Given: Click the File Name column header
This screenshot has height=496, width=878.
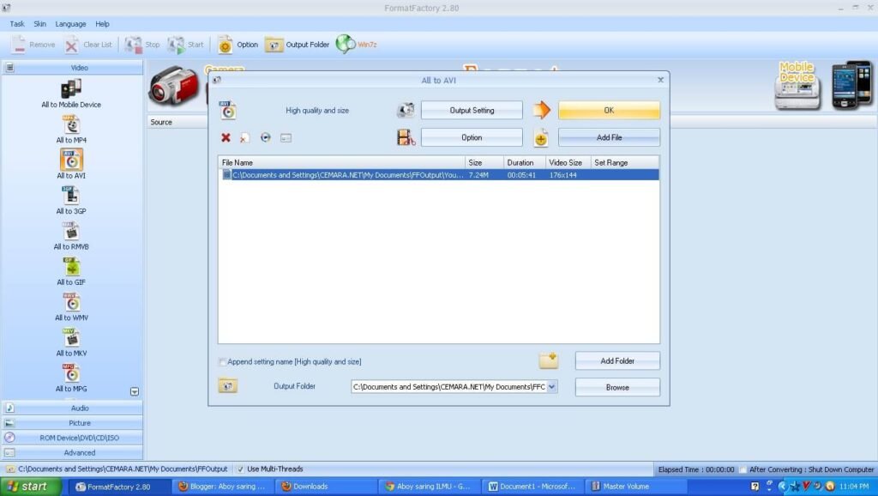Looking at the screenshot, I should 341,162.
